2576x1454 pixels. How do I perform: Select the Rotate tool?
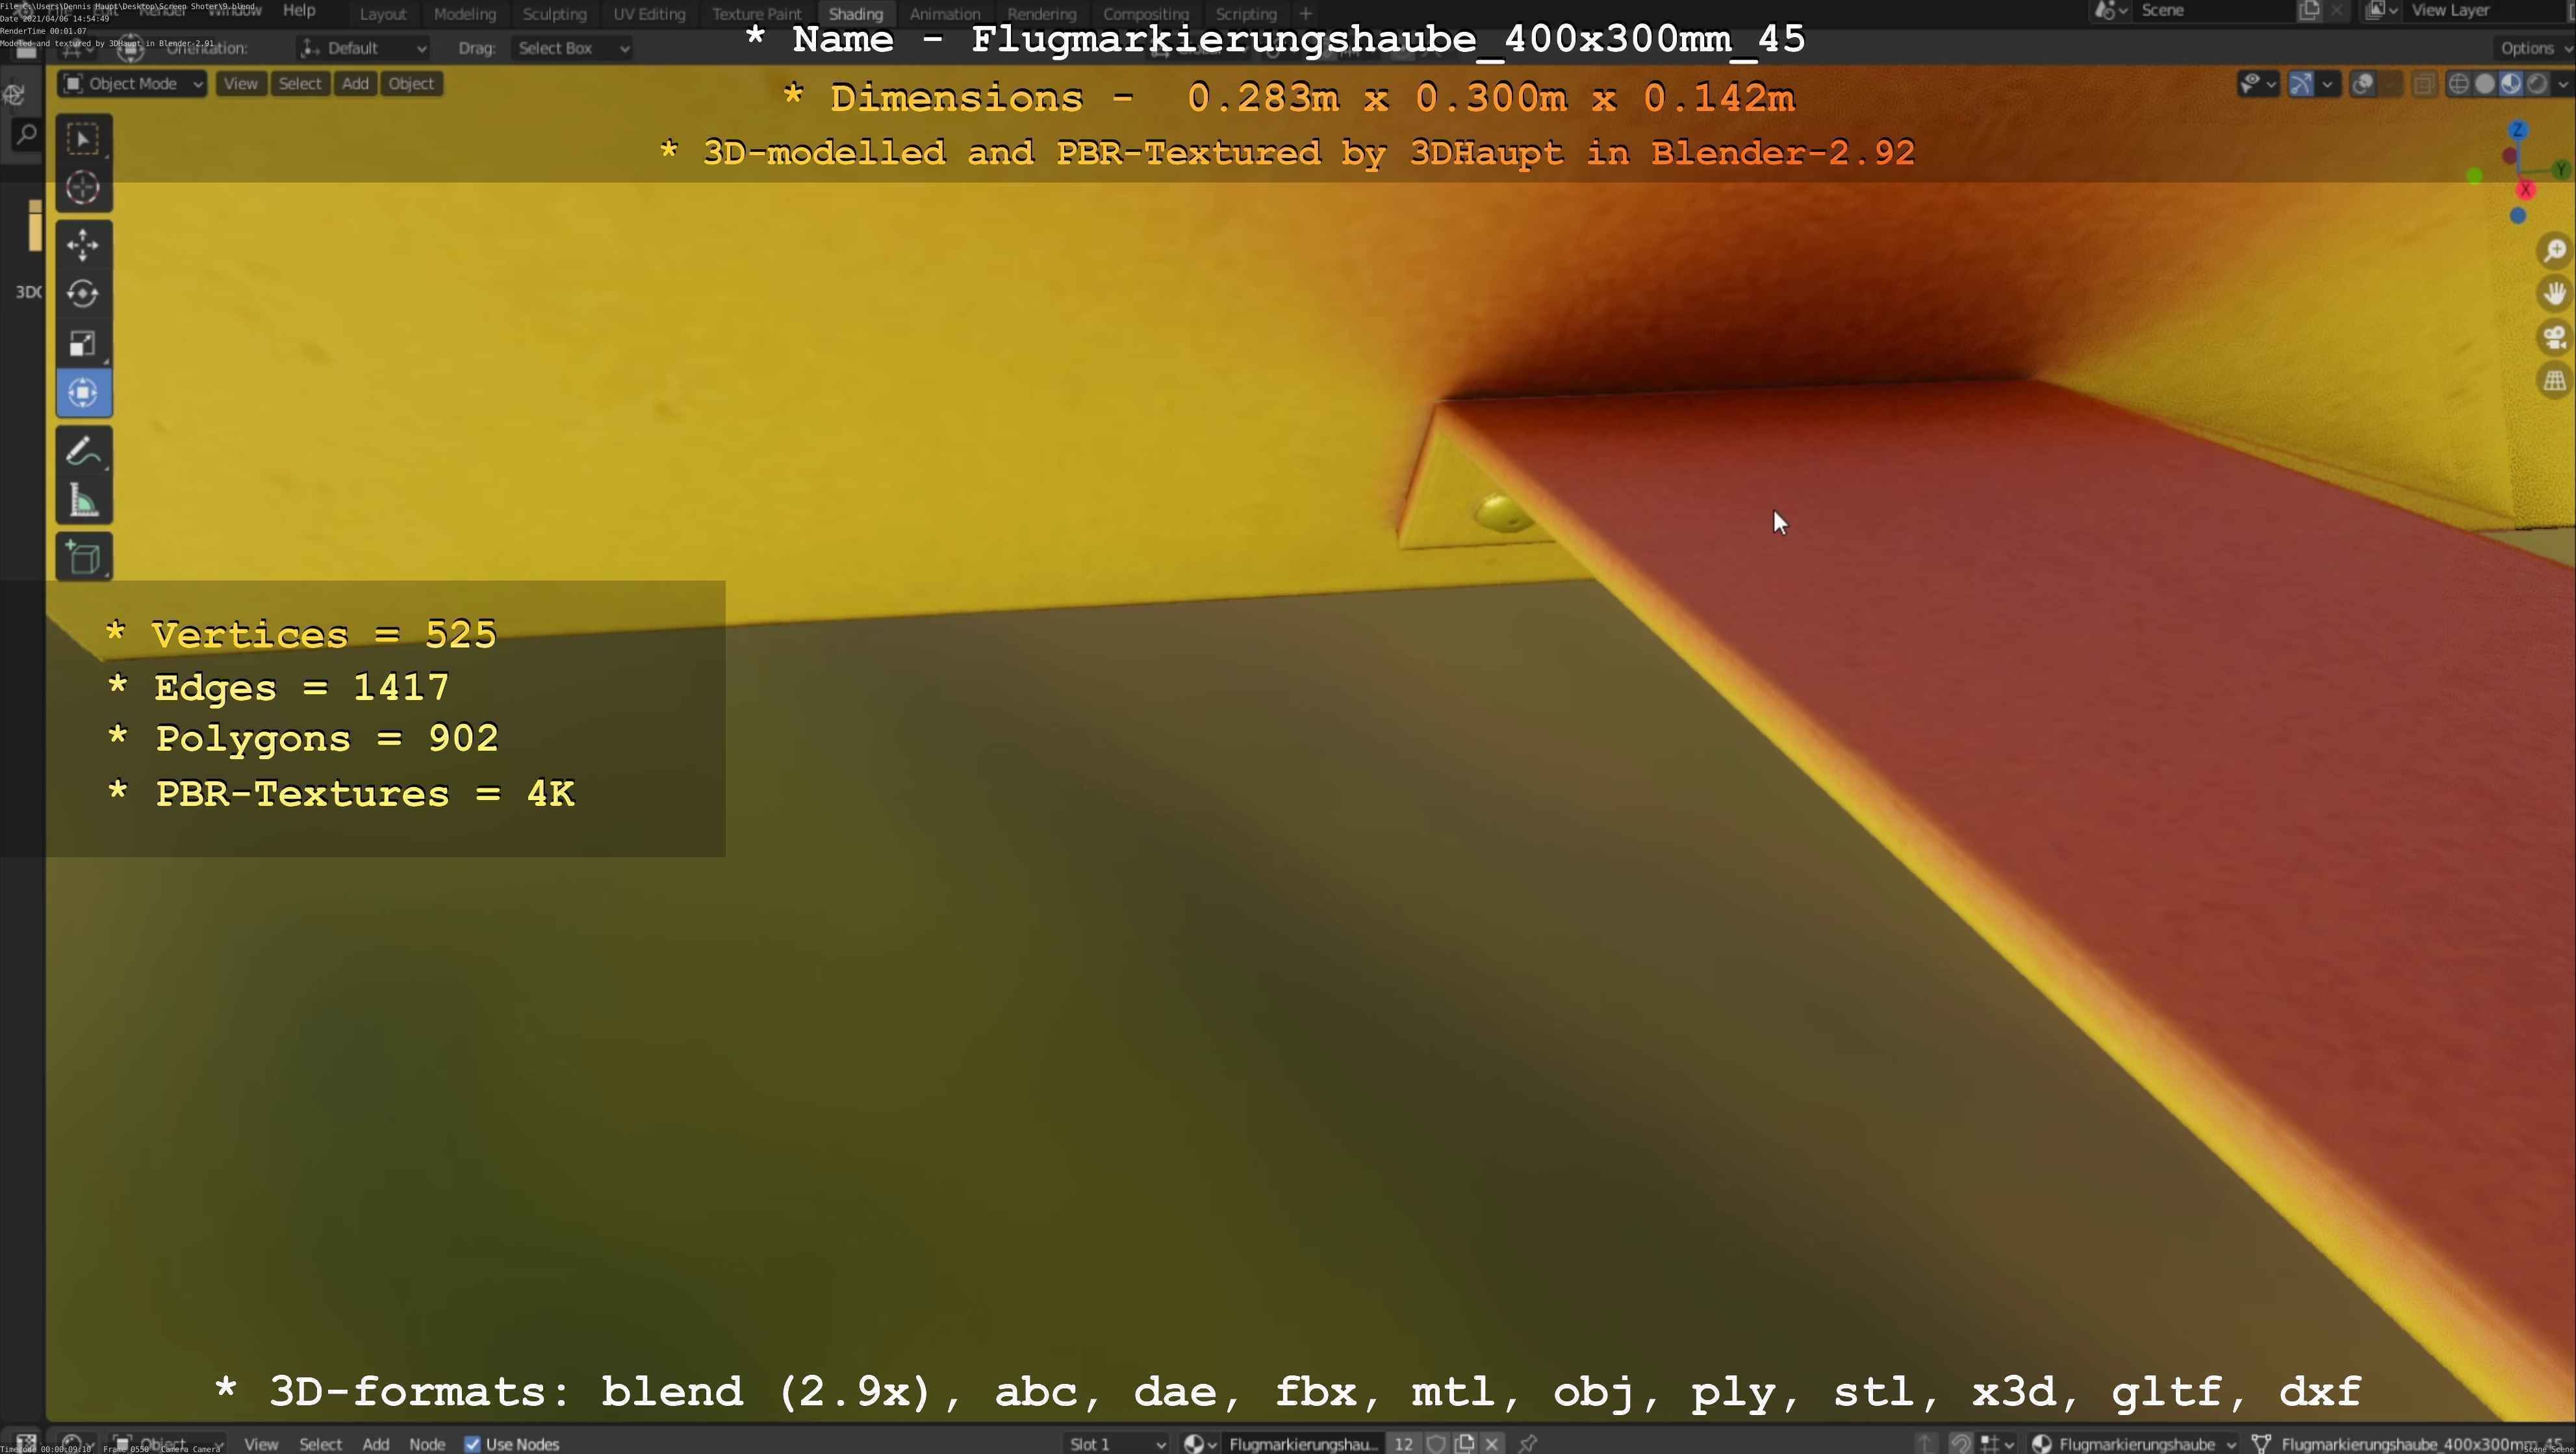pos(83,294)
